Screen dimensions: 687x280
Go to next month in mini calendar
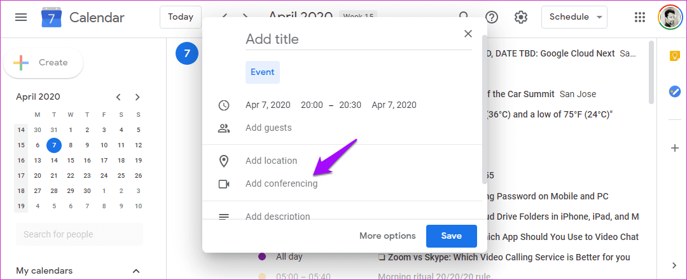137,97
